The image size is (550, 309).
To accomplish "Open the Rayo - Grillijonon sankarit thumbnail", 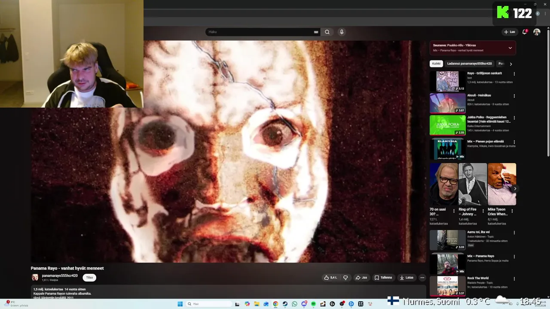I will (x=447, y=81).
